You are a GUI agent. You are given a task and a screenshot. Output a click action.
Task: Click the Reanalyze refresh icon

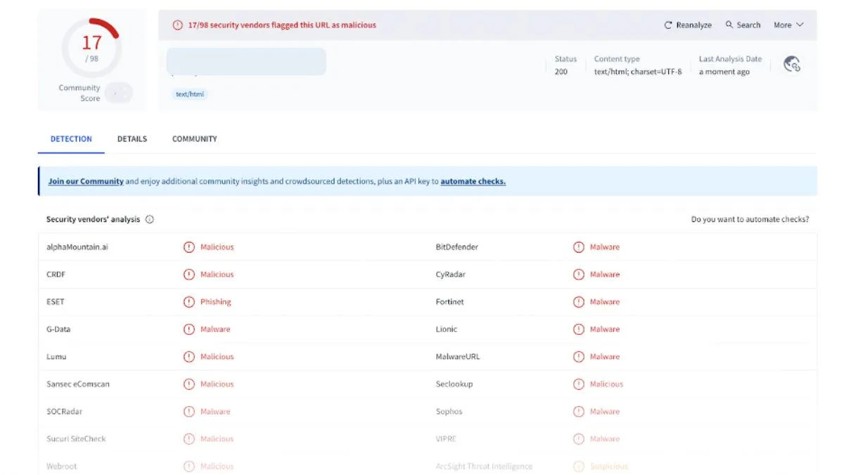[668, 25]
